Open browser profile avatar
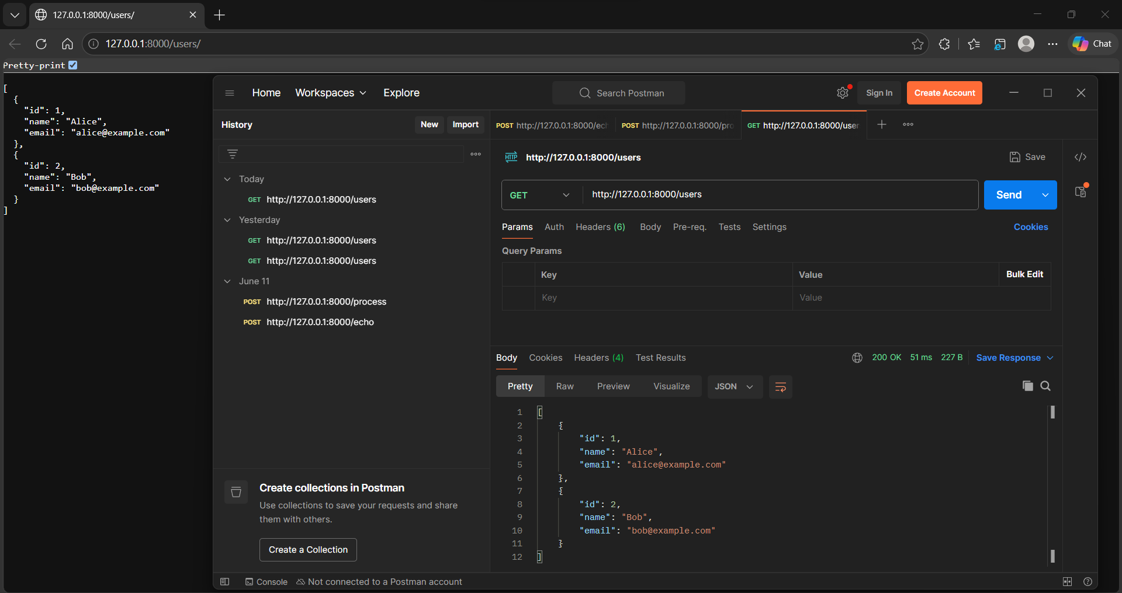 coord(1026,44)
